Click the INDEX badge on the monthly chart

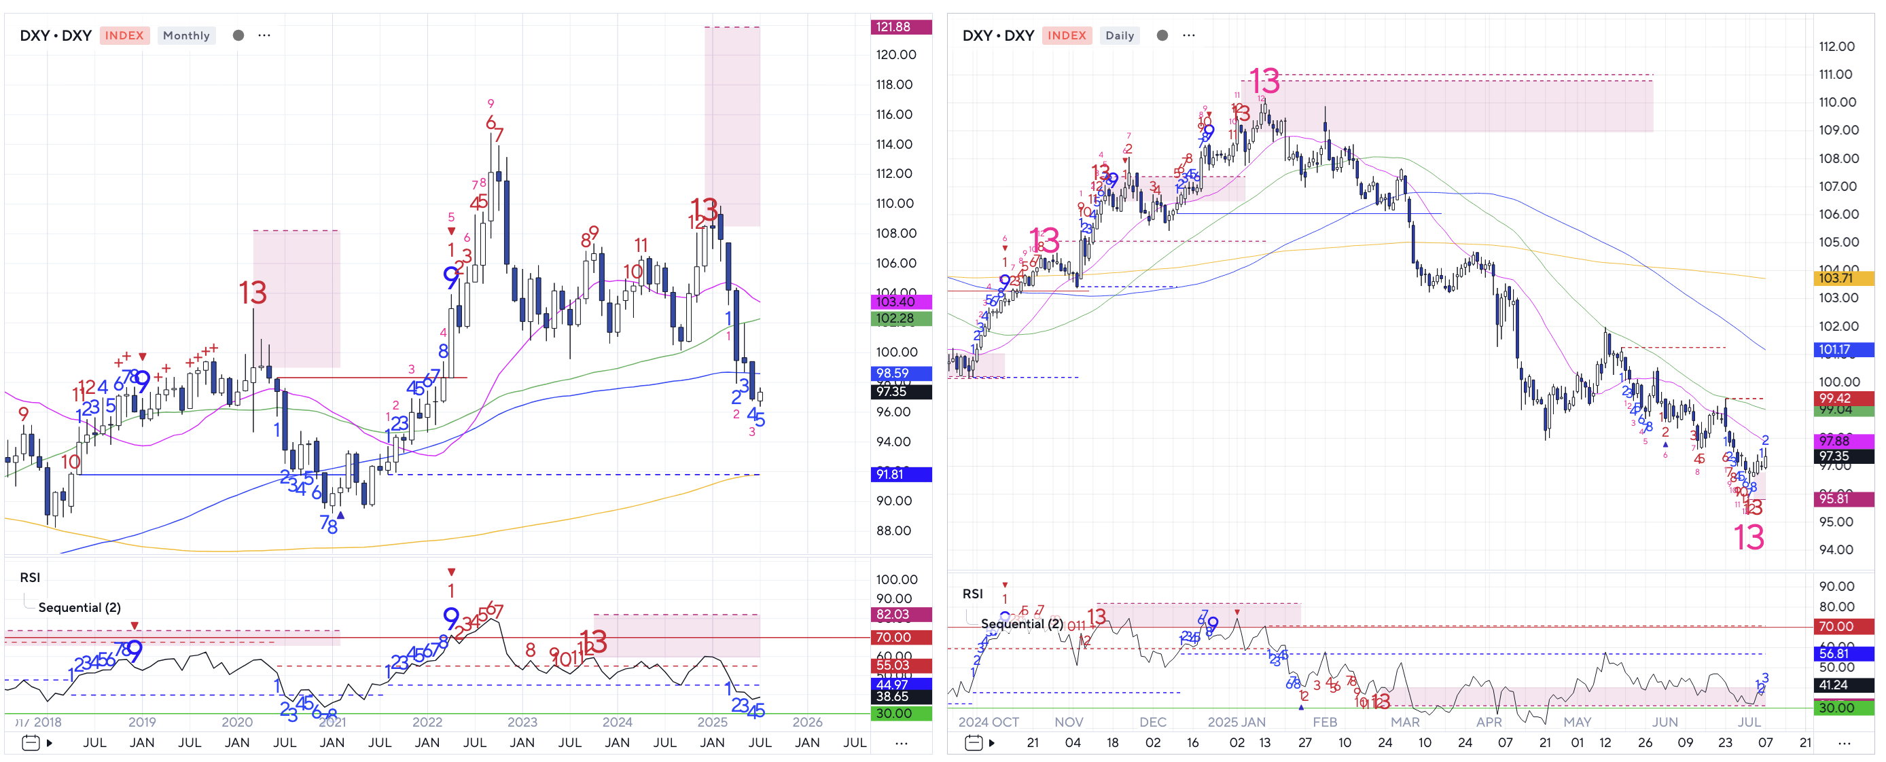point(124,35)
